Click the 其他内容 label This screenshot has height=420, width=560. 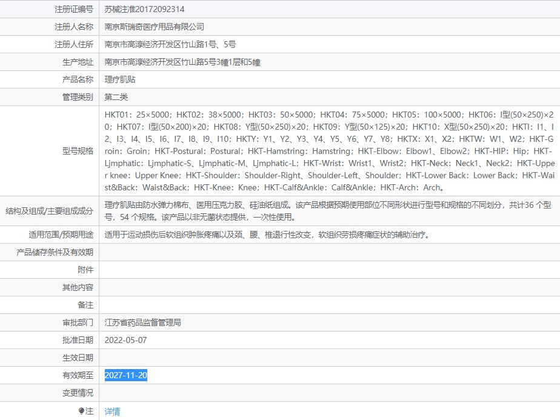tap(78, 287)
